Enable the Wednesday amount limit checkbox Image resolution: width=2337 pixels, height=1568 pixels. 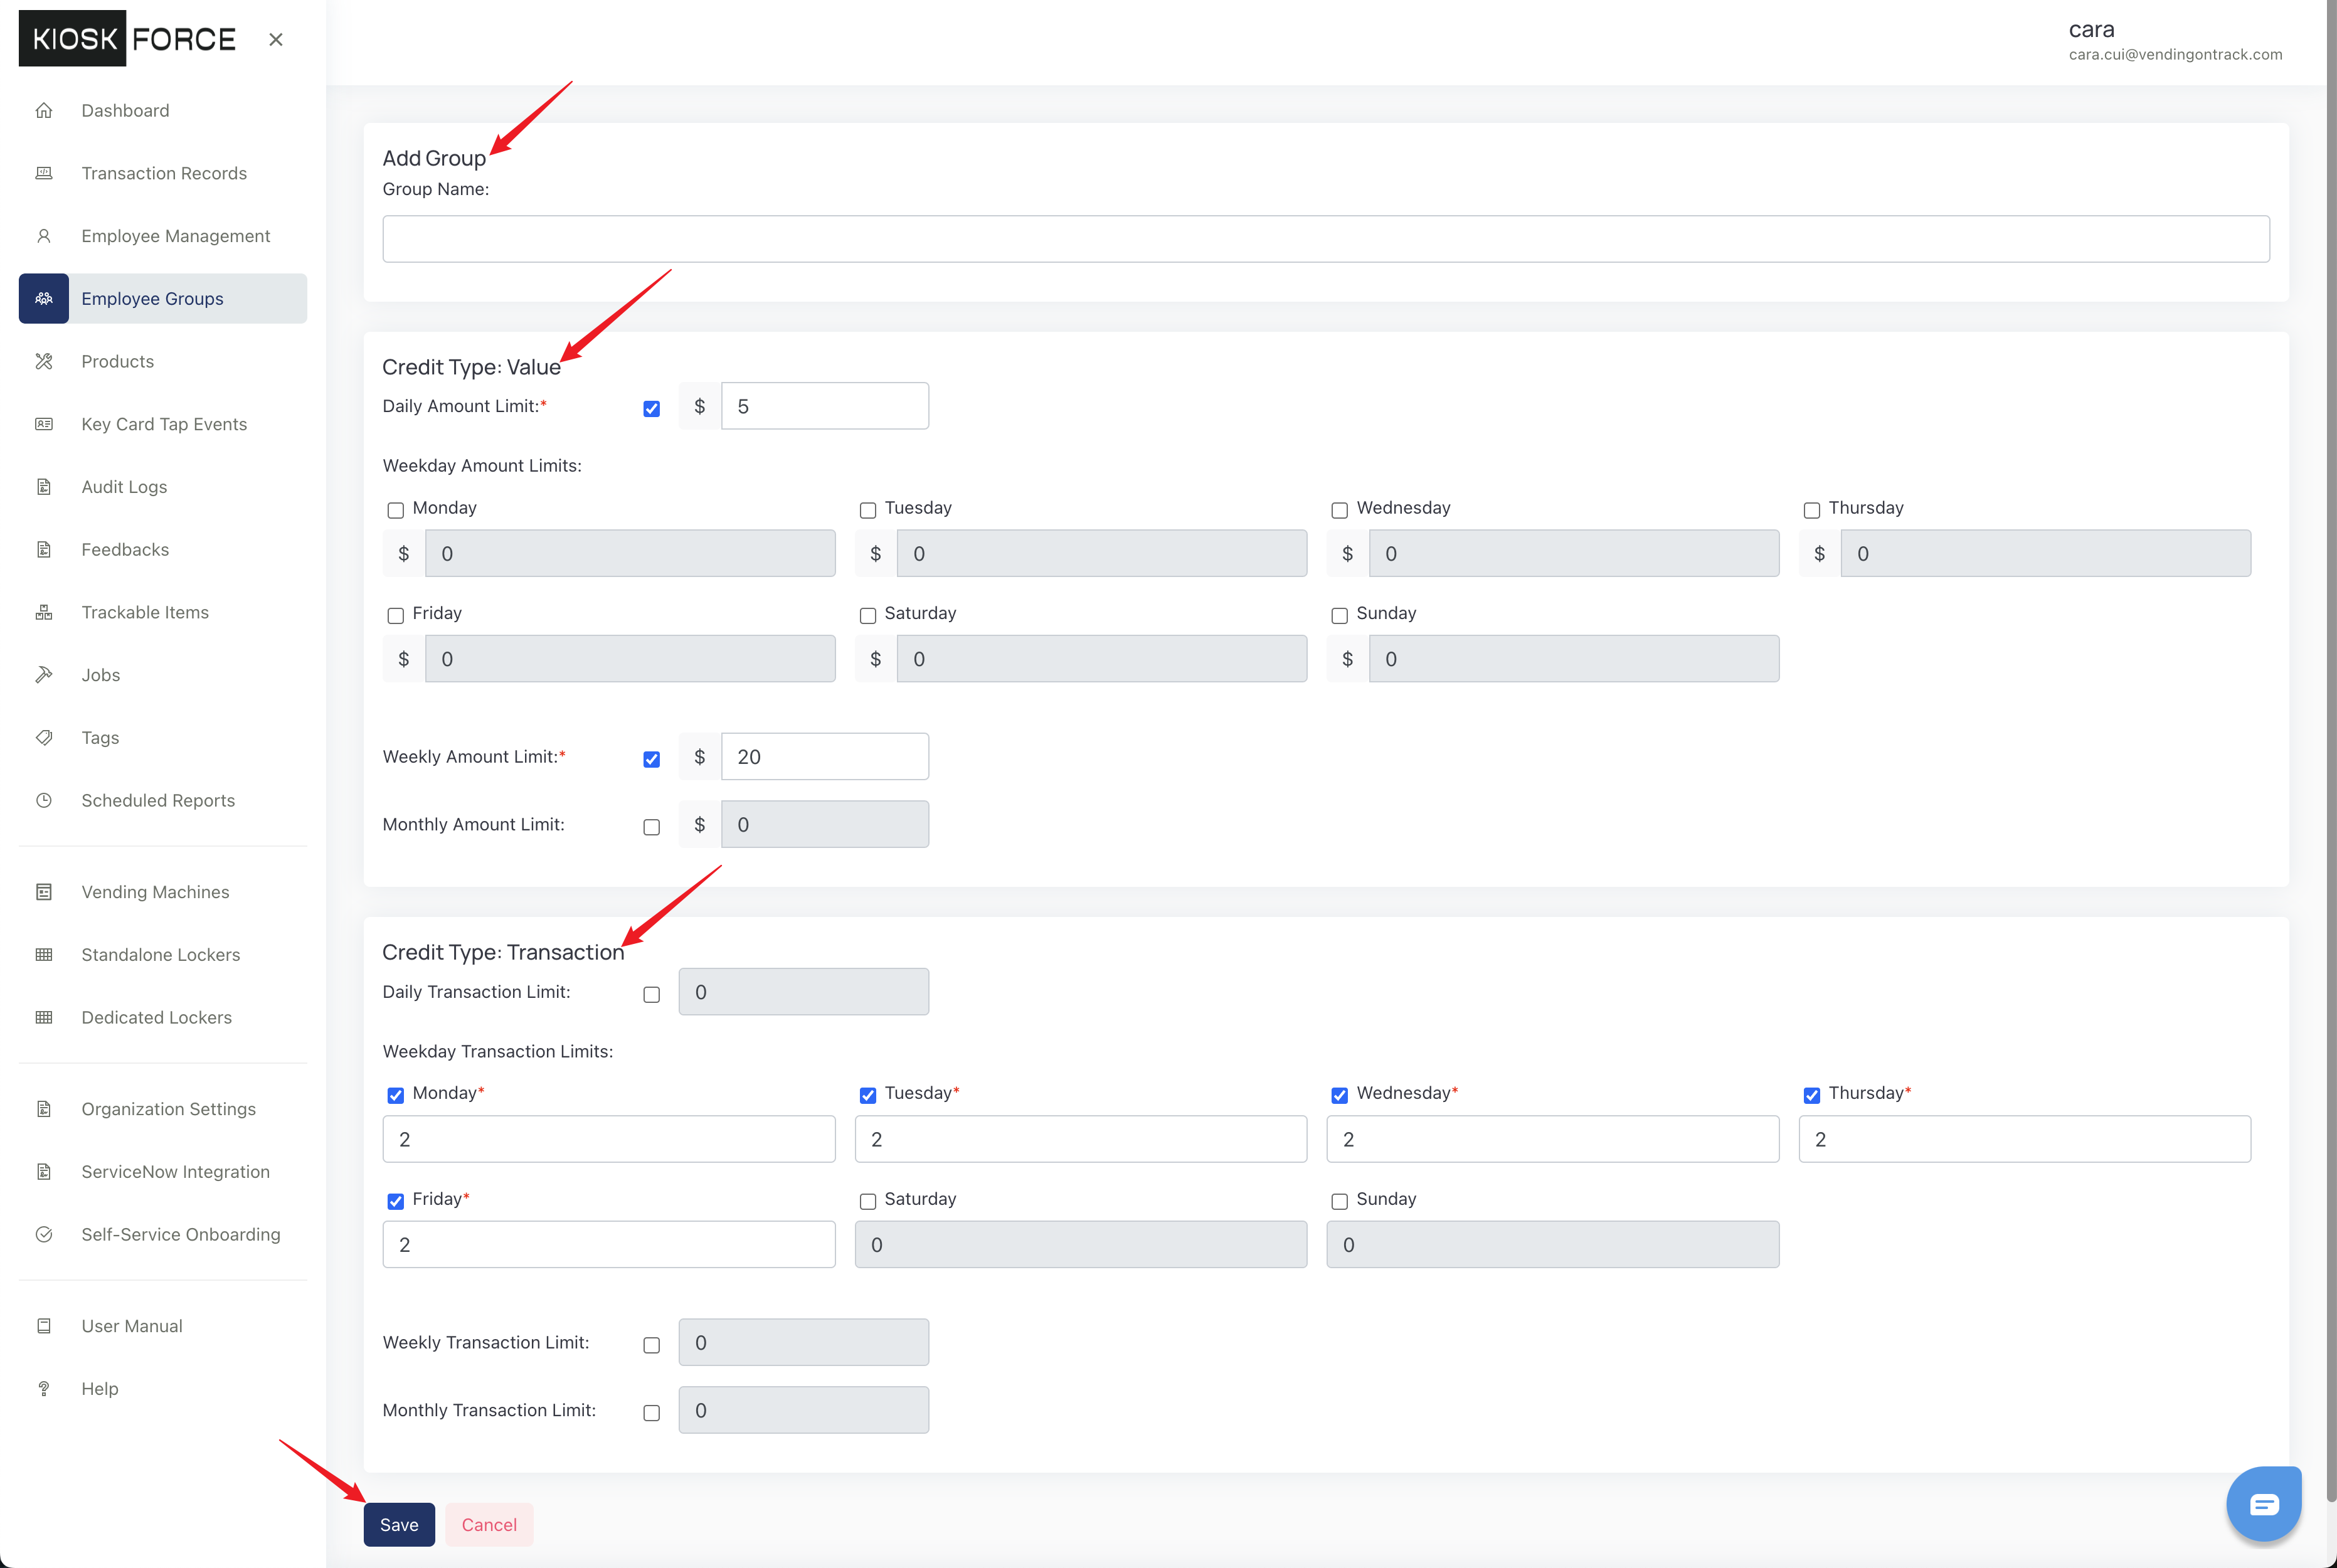1339,510
